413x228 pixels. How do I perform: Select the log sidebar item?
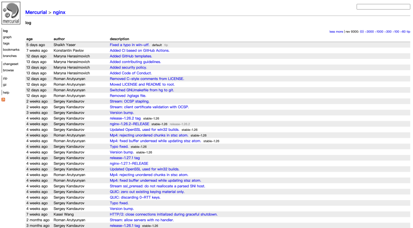coord(5,31)
